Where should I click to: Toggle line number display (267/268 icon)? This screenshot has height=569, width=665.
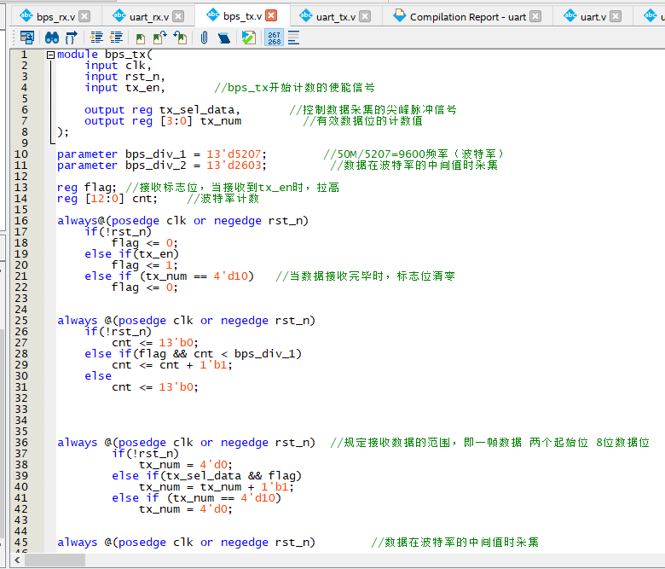click(274, 38)
